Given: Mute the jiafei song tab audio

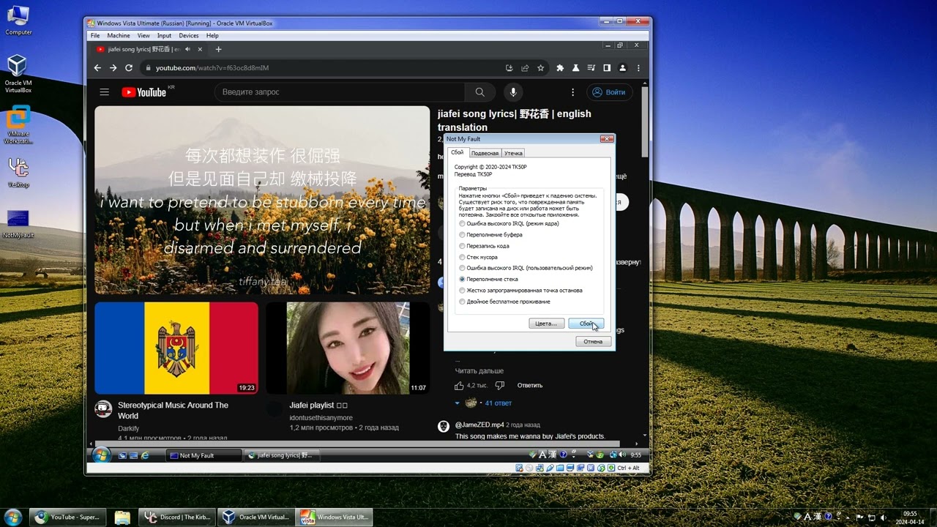Looking at the screenshot, I should click(x=187, y=50).
